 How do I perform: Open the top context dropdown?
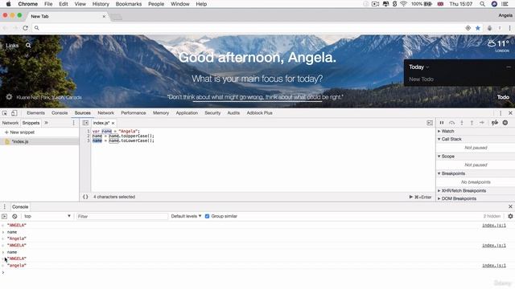47,216
